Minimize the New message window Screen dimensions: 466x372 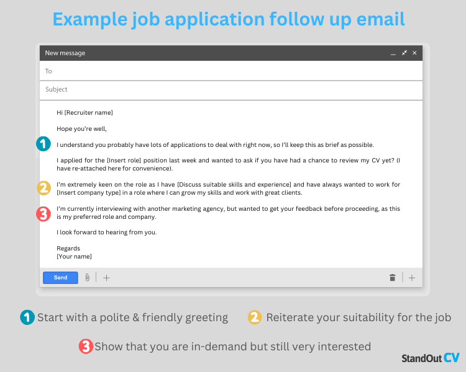[x=393, y=55]
